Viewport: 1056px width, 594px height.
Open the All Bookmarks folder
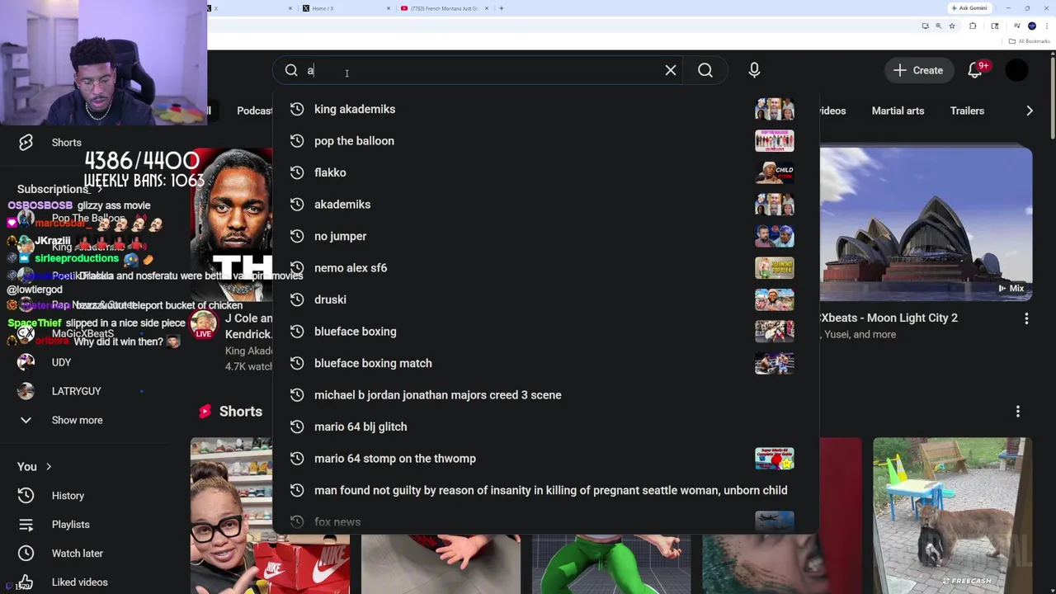click(1030, 41)
